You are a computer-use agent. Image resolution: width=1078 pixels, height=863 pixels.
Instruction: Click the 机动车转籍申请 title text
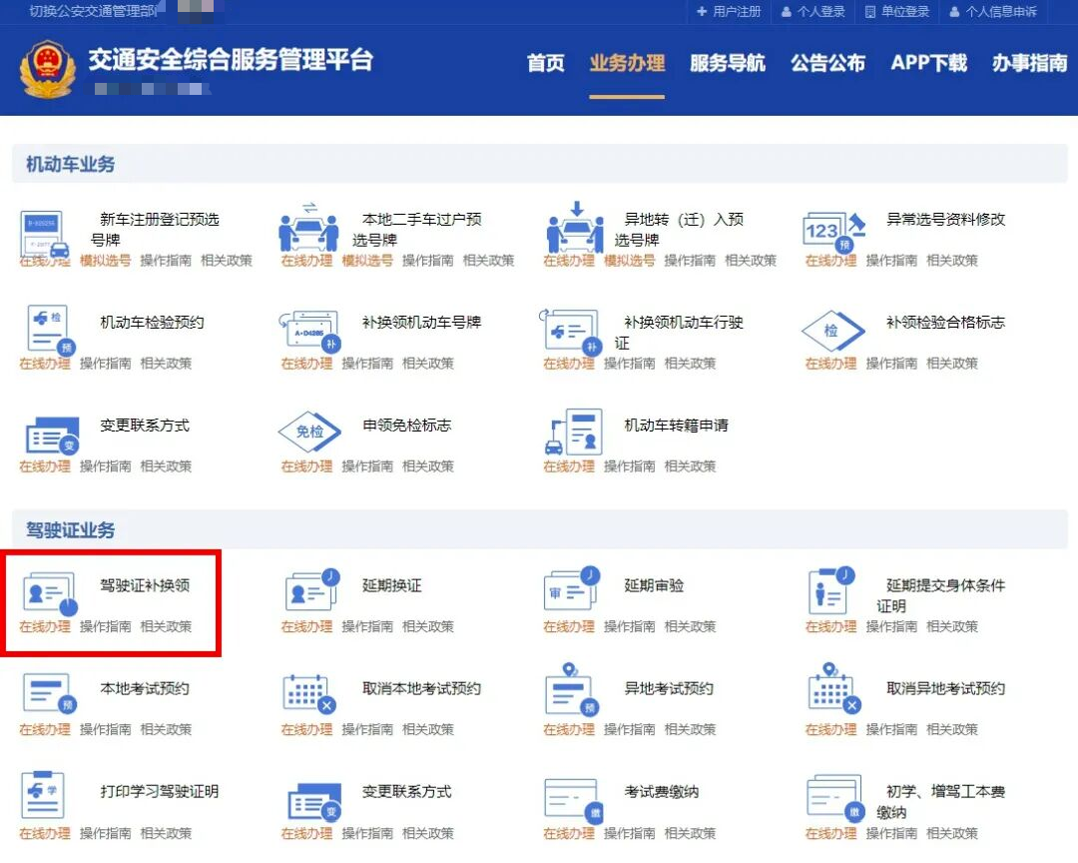click(x=676, y=426)
